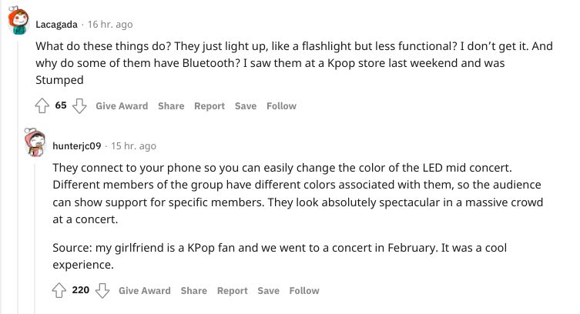
Task: Save hunterjc09's reply
Action: click(269, 291)
